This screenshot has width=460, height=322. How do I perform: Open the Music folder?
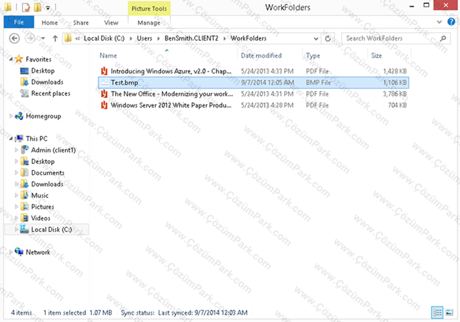(x=39, y=195)
